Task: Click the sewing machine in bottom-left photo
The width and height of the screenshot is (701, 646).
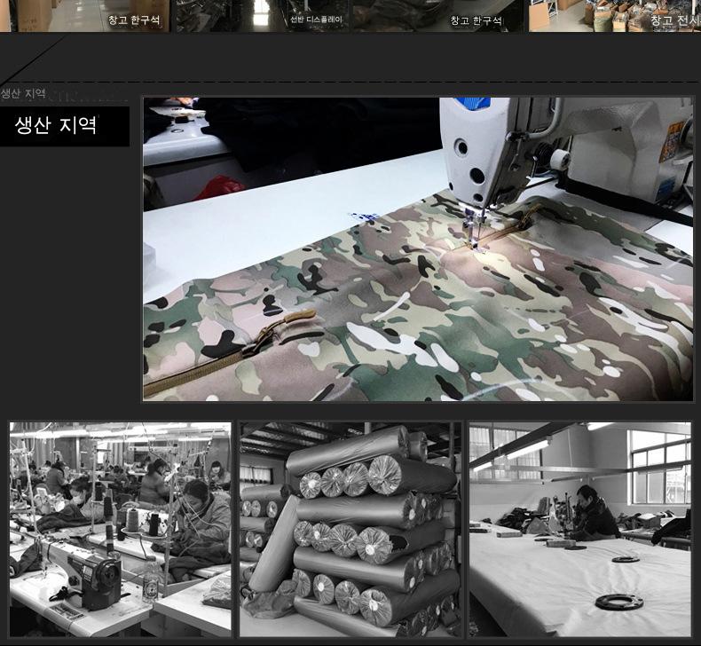Action: click(x=91, y=579)
